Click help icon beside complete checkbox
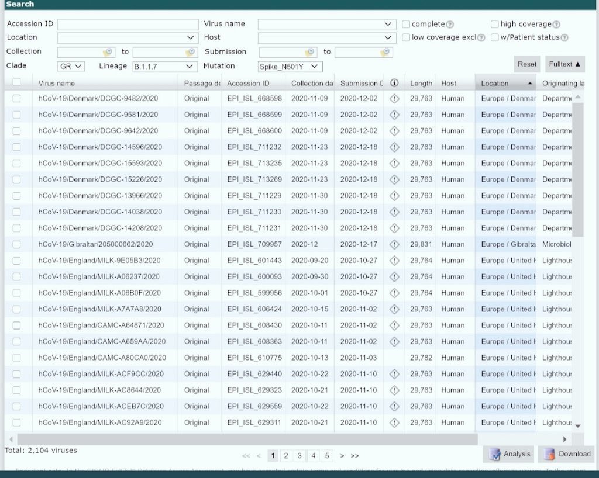This screenshot has width=599, height=478. click(450, 25)
